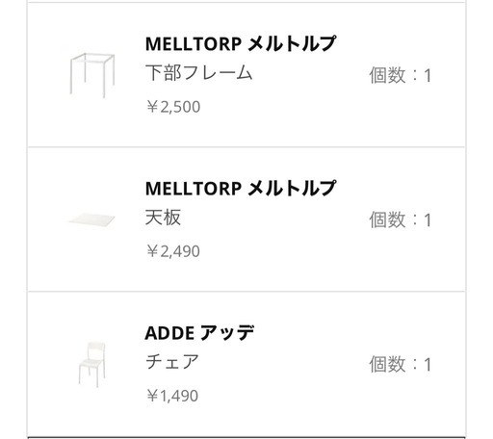Click the ADDE アッデ product title
Viewport: 493px width, 439px height.
click(199, 332)
